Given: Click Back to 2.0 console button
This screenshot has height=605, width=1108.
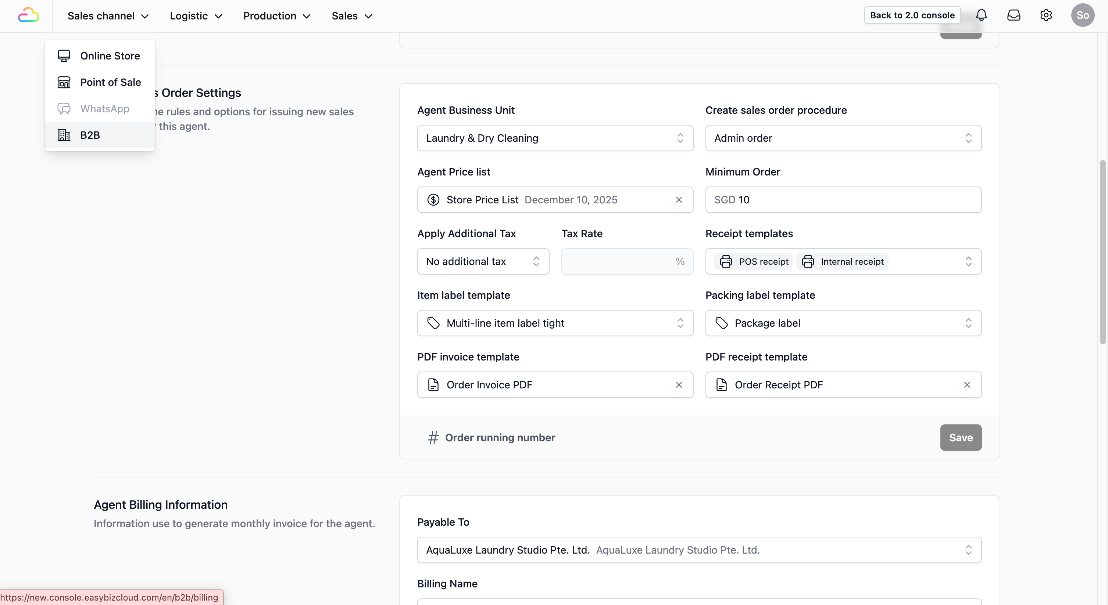Looking at the screenshot, I should pos(912,15).
